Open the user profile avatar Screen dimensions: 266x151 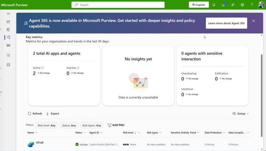click(261, 5)
